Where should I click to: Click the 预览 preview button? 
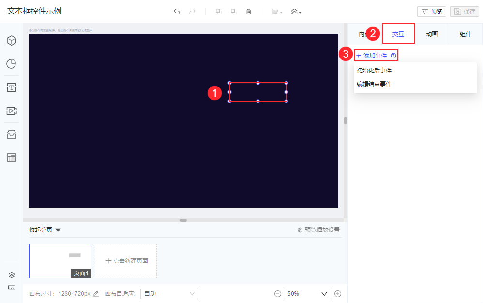pyautogui.click(x=432, y=12)
